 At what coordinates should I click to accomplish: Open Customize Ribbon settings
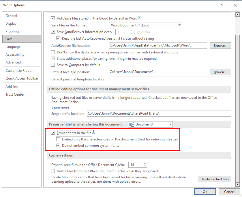(22, 71)
